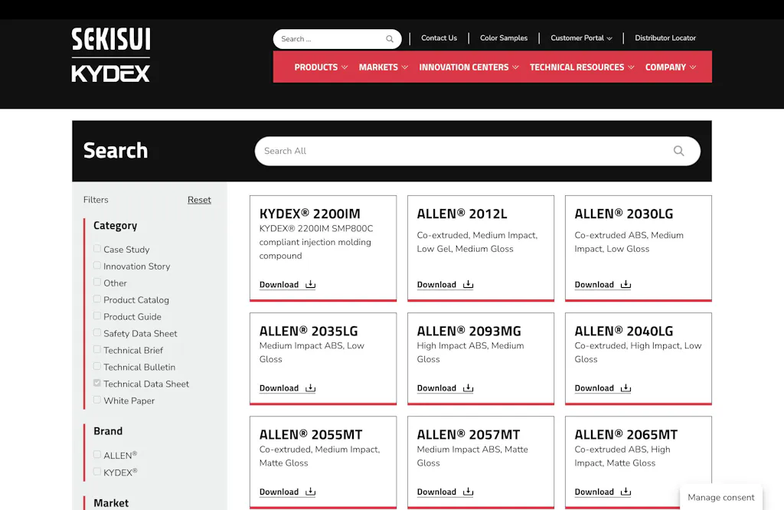This screenshot has width=784, height=510.
Task: Click the SEKISUI KYDEX logo
Action: [x=110, y=54]
